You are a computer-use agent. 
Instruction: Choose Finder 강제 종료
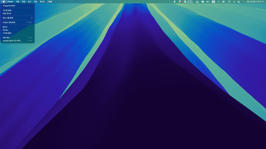pyautogui.click(x=17, y=22)
